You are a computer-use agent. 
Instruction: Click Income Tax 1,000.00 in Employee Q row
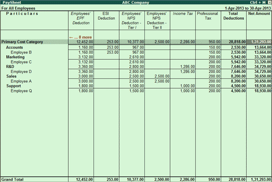click(187, 91)
